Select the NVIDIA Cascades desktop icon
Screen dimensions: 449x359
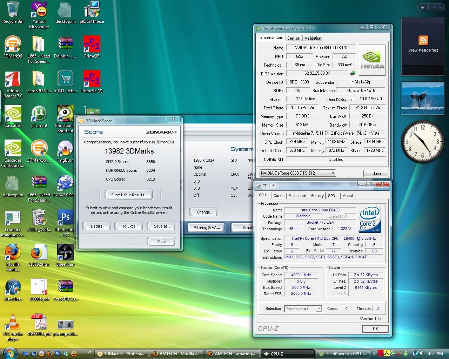point(13,116)
